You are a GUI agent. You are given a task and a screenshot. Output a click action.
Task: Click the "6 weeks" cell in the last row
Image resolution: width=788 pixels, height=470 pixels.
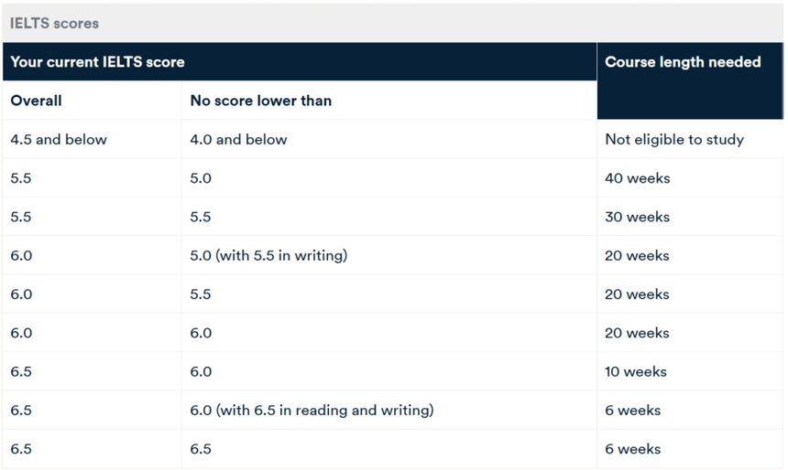632,449
